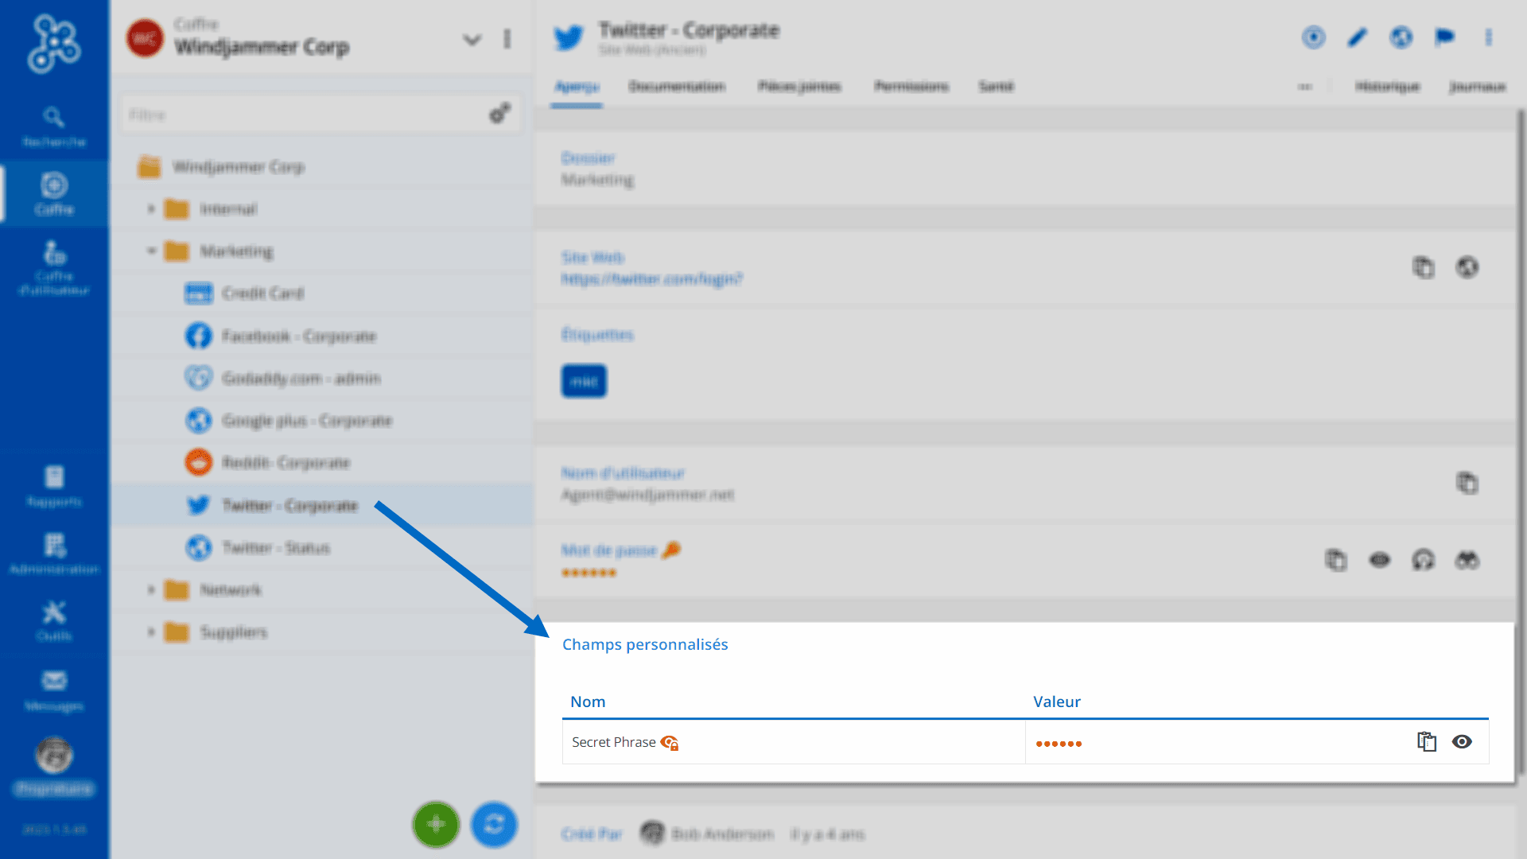Open website URL in browser globe icon

(1467, 267)
